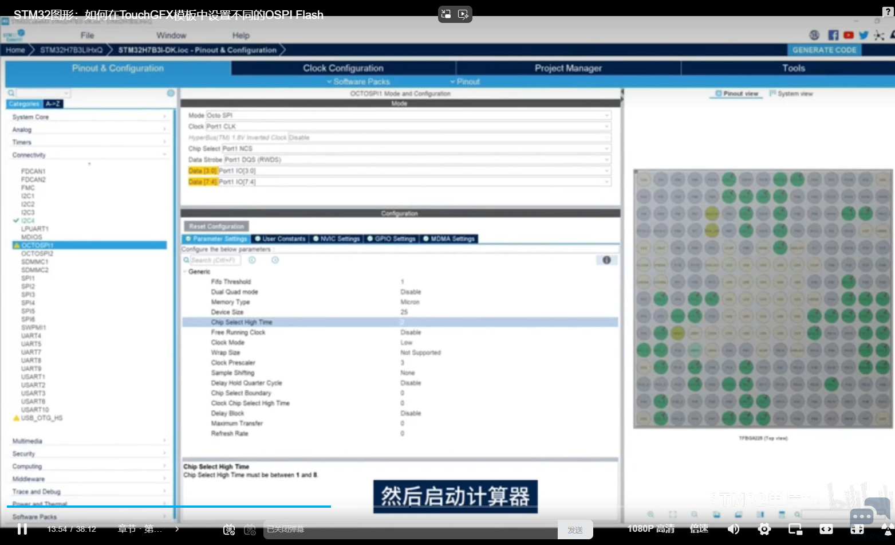
Task: Switch to Project Manager tab
Action: tap(568, 68)
